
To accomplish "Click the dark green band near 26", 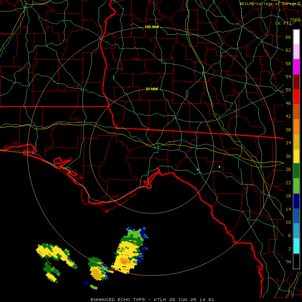I will coord(296,171).
